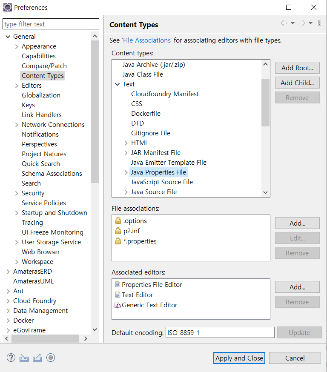Select Keys in the preference tree
The image size is (327, 372).
(x=28, y=105)
